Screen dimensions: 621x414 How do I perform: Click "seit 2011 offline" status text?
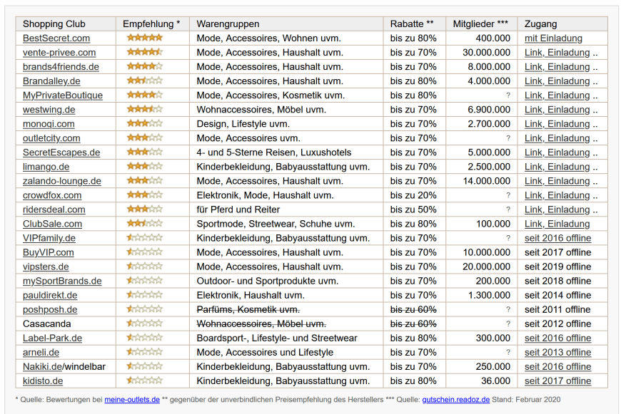(x=557, y=310)
